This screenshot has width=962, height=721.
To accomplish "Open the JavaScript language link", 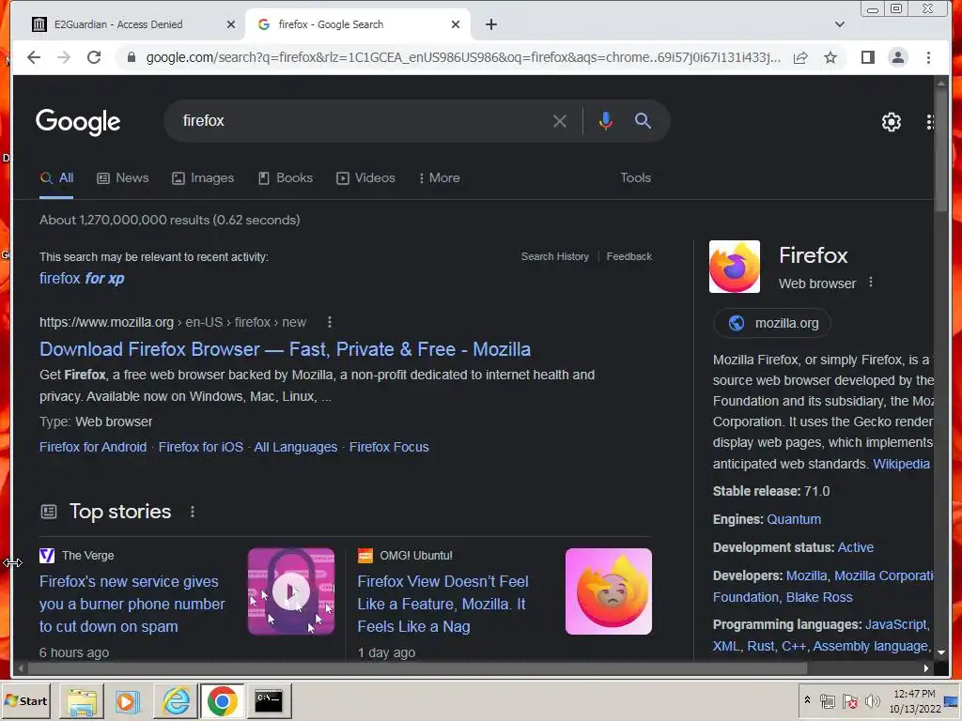I will pyautogui.click(x=895, y=624).
